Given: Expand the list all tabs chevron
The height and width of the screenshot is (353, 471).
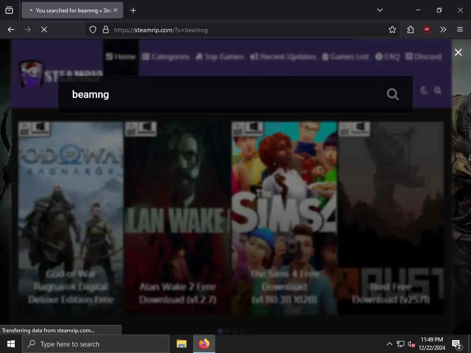Looking at the screenshot, I should pyautogui.click(x=379, y=10).
